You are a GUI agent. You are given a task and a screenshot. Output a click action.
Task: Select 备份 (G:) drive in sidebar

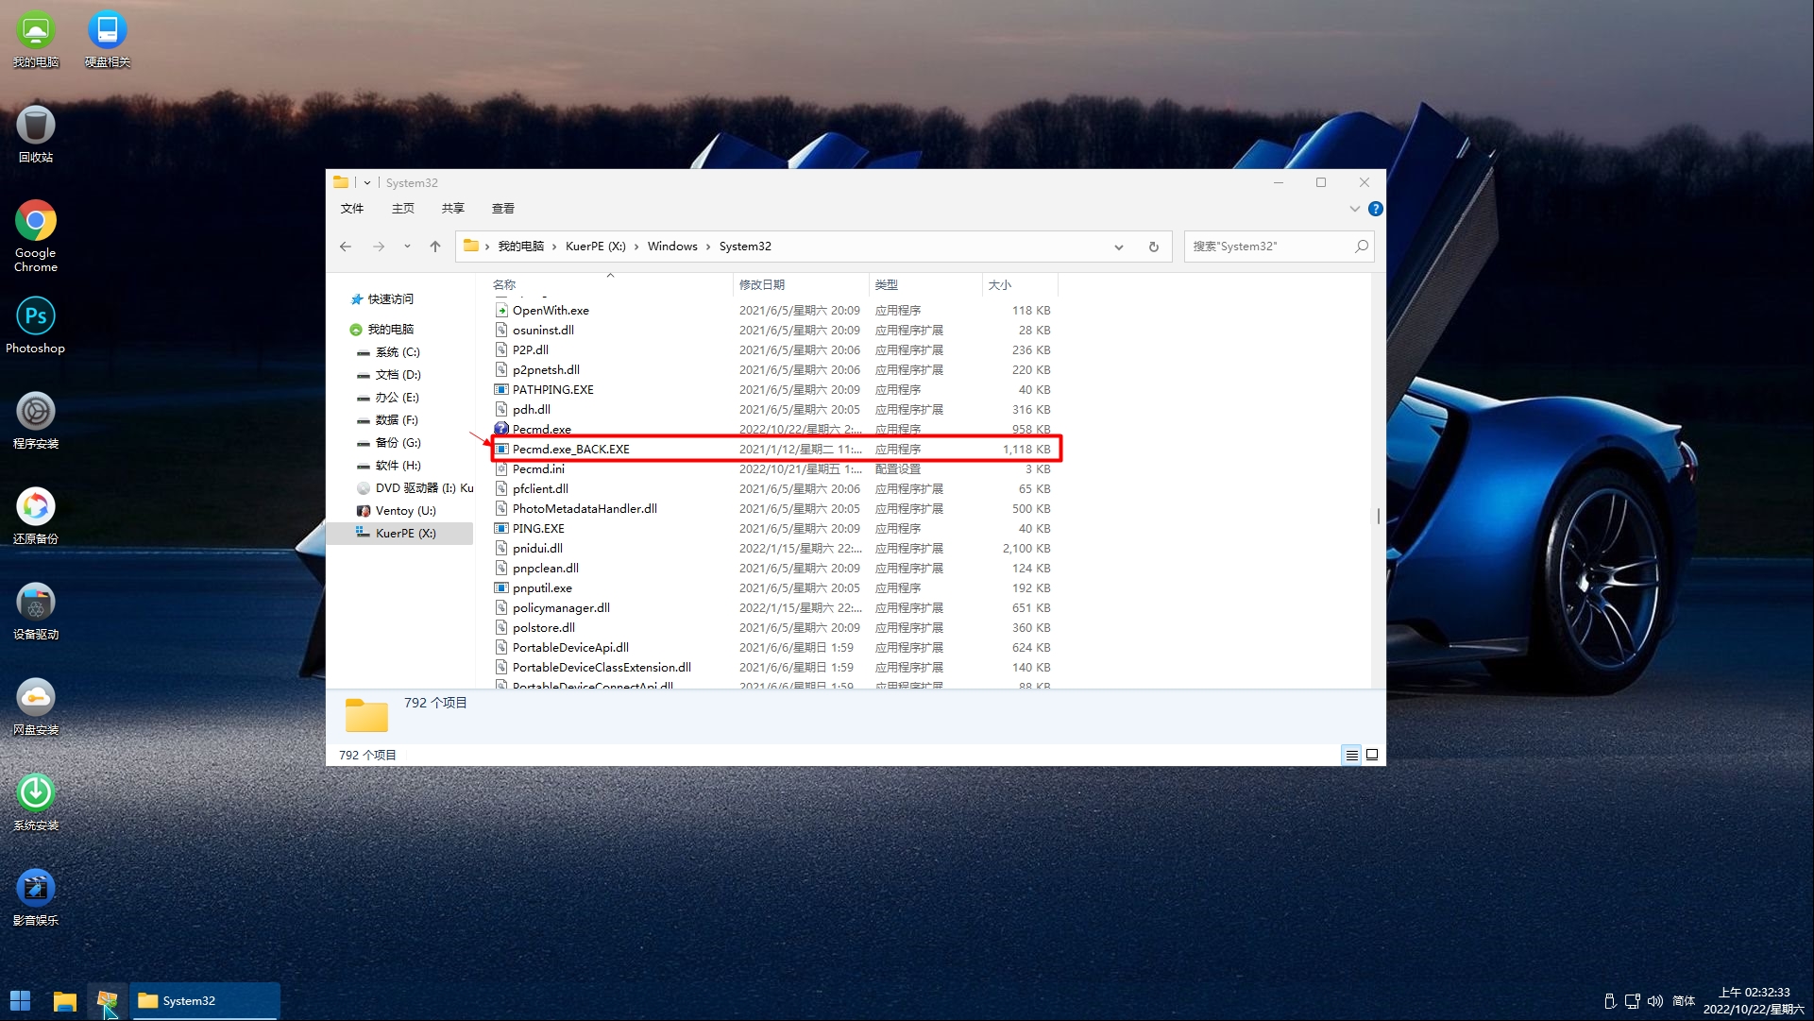[x=398, y=443]
